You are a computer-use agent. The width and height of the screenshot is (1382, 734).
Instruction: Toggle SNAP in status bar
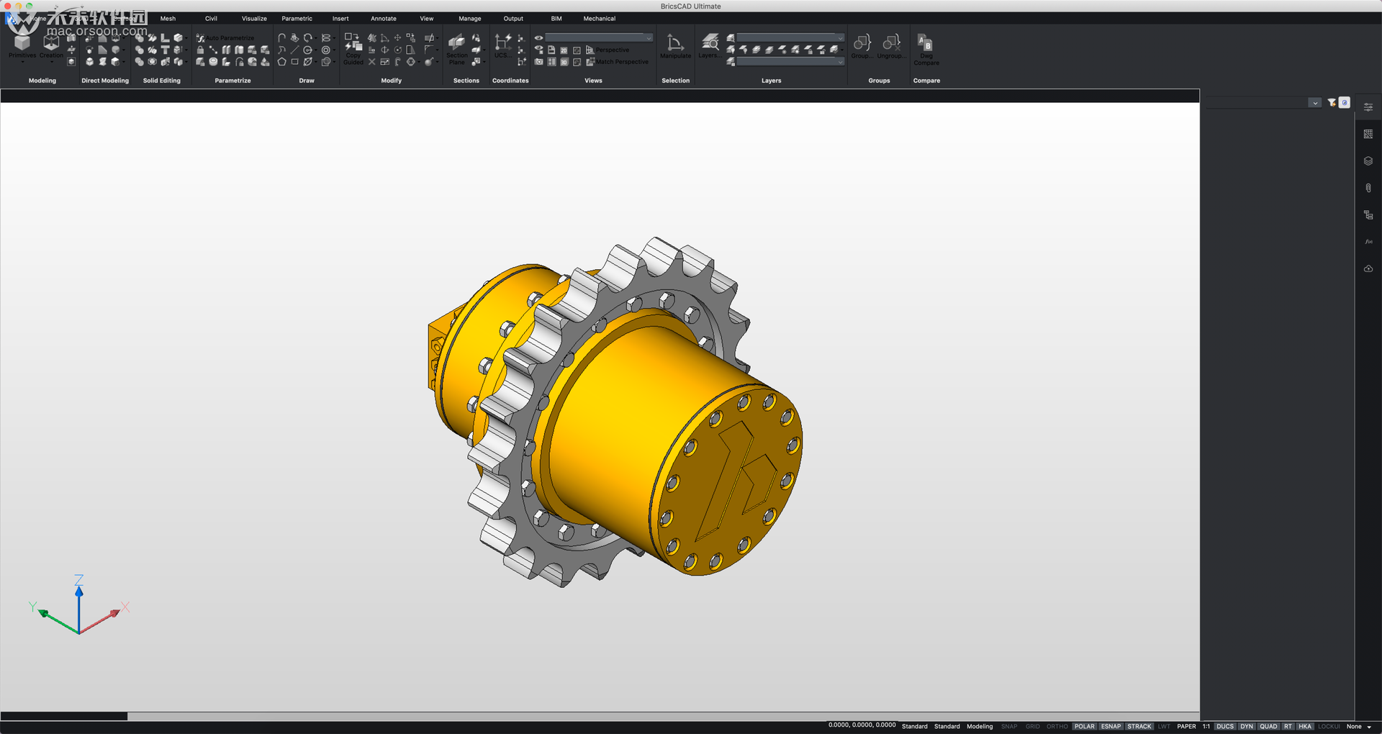[x=1009, y=727]
